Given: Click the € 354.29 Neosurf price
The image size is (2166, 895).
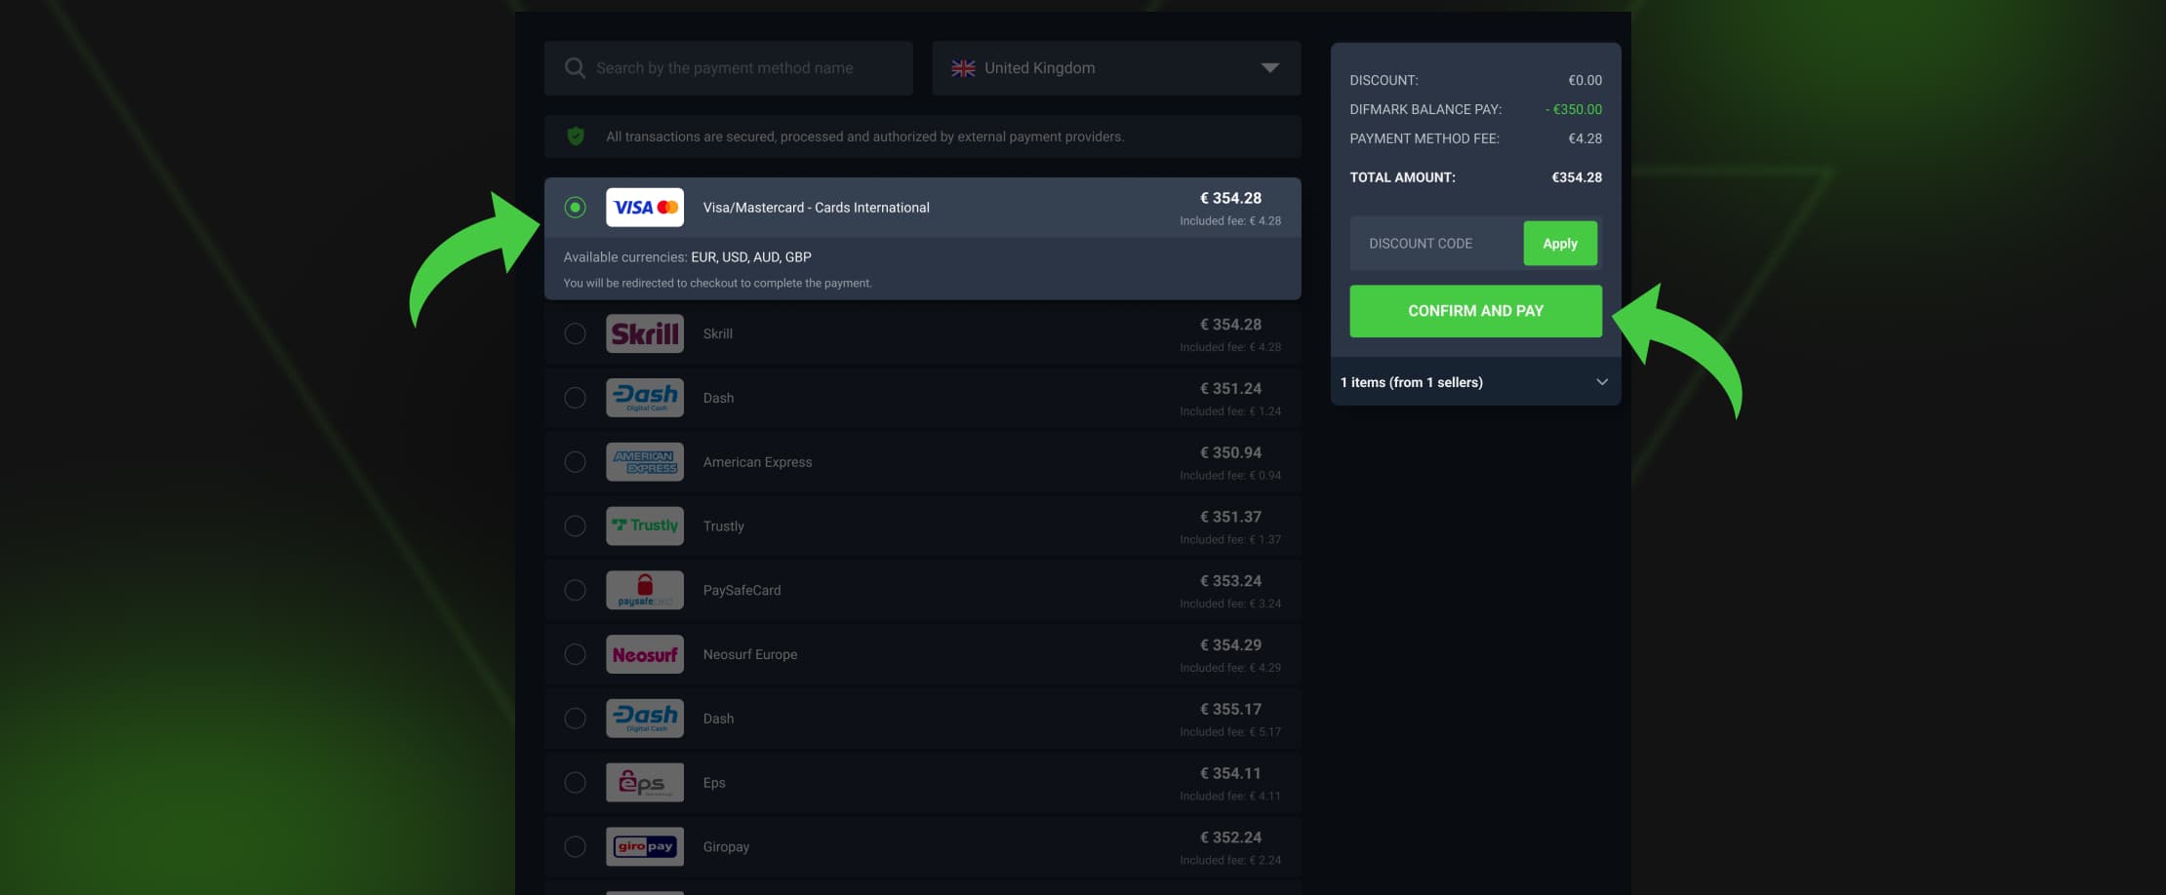Looking at the screenshot, I should click(1230, 645).
